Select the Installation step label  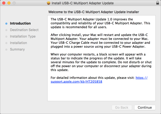tap(18, 43)
